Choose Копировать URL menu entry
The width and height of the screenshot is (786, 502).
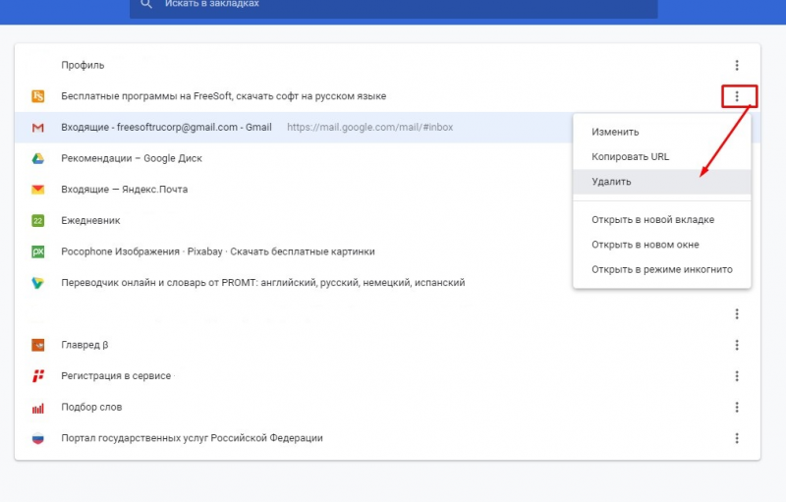point(661,157)
